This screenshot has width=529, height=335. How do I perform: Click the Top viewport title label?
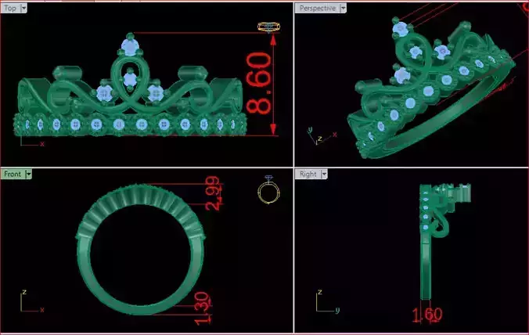tap(10, 8)
